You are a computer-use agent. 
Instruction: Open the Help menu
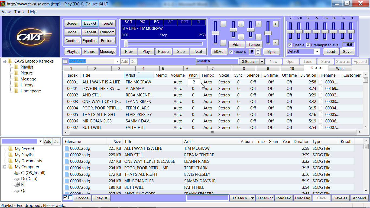click(32, 12)
